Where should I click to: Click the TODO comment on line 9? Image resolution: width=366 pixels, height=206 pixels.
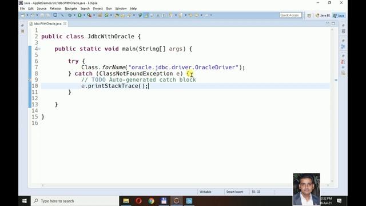138,80
